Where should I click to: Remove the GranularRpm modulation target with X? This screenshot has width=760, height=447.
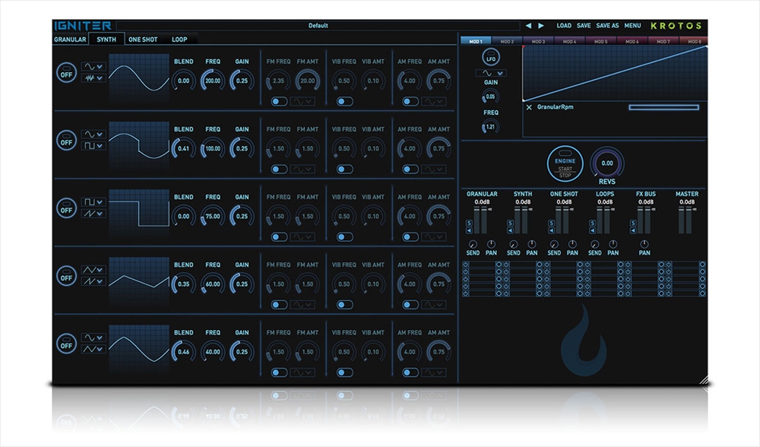(x=529, y=107)
